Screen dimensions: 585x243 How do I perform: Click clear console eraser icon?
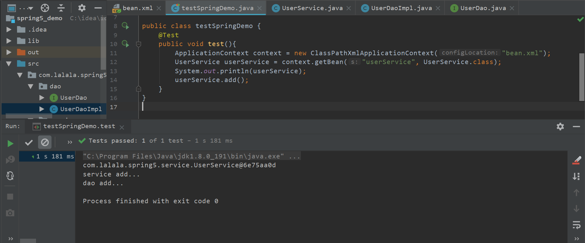click(x=576, y=160)
